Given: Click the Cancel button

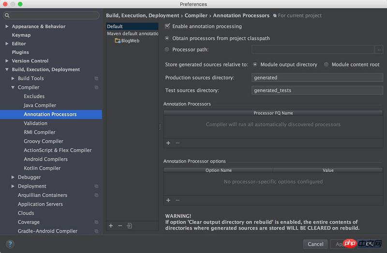Looking at the screenshot, I should coord(315,244).
